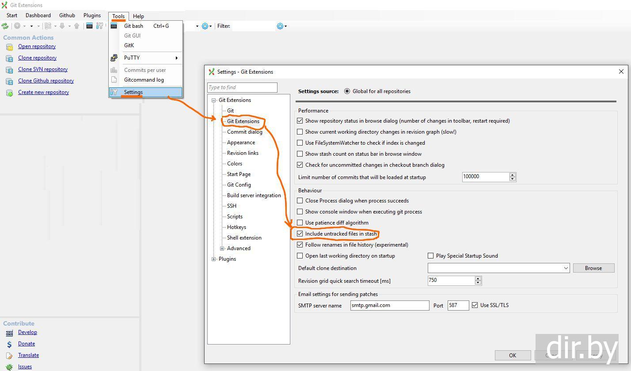Screen dimensions: 631x371
Task: Enable Use patience diff algorithm checkbox
Action: click(x=300, y=223)
